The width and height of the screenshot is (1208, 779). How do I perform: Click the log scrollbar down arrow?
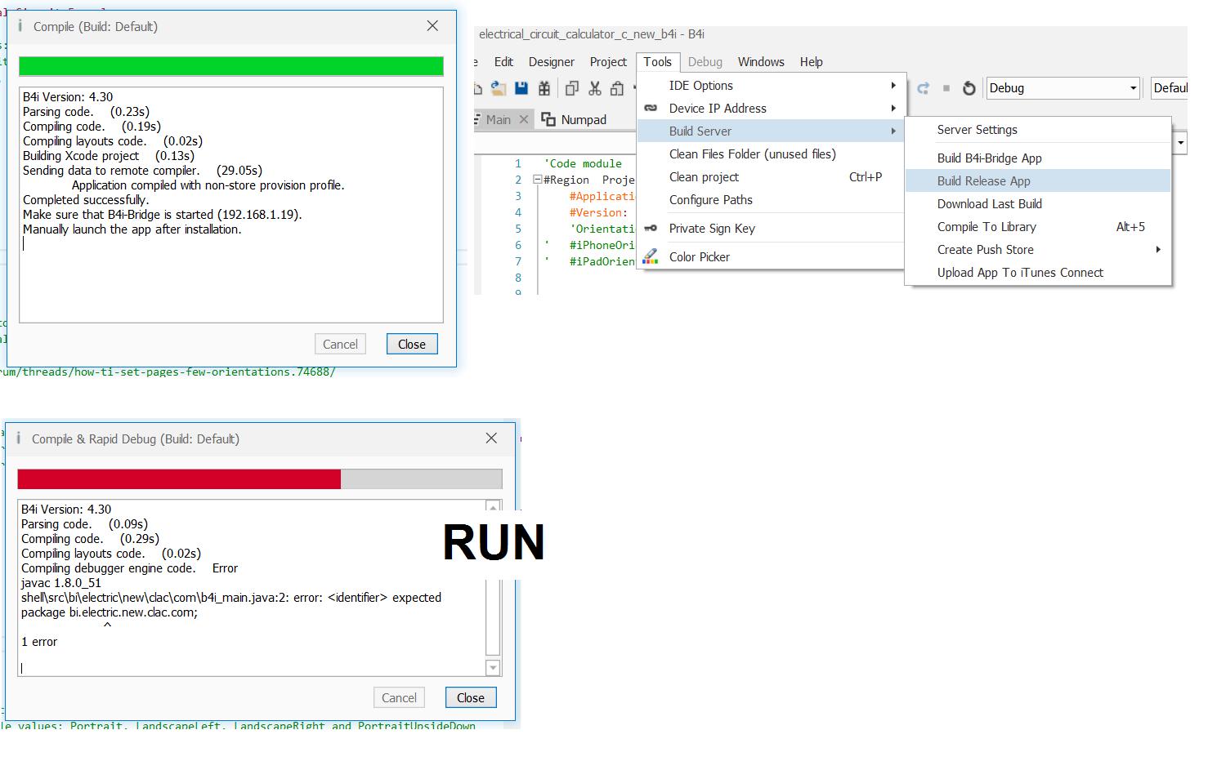(493, 668)
